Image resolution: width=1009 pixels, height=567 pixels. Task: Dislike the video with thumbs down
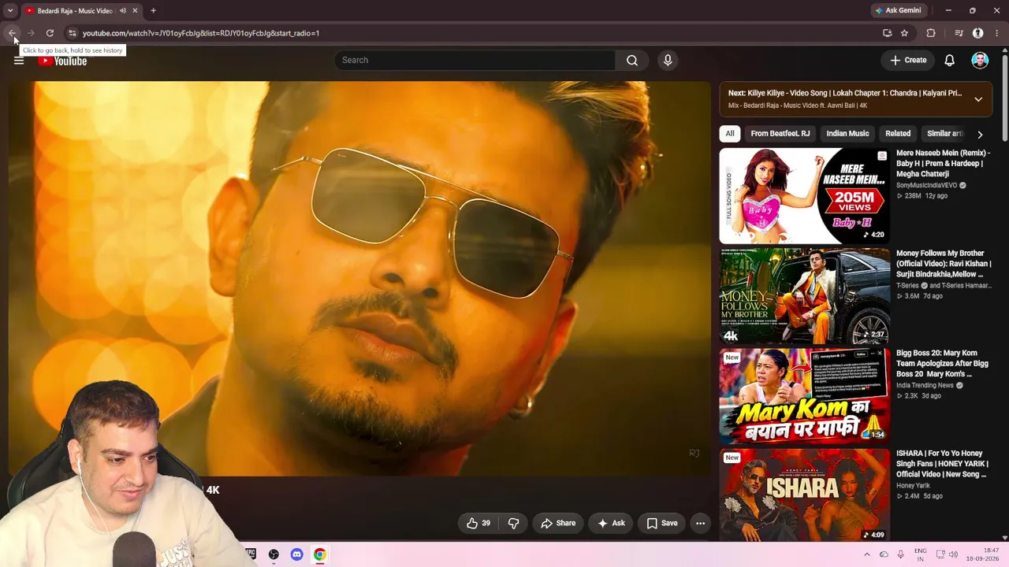click(x=513, y=523)
